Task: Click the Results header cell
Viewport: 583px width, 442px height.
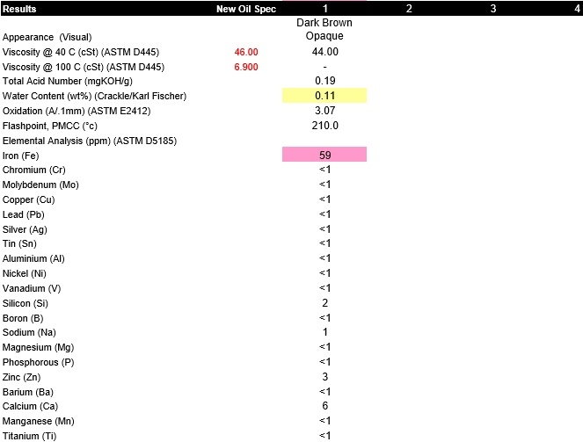Action: click(21, 9)
